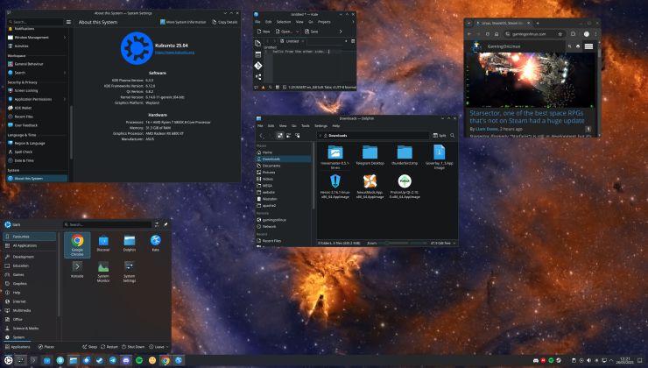Open the Settings menu in Dolphin
The height and width of the screenshot is (368, 648).
coord(320,125)
